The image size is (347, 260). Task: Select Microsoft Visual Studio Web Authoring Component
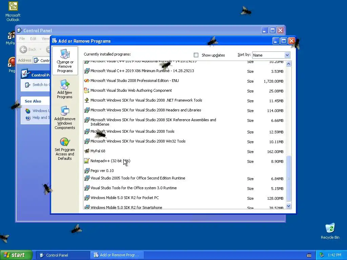[131, 90]
